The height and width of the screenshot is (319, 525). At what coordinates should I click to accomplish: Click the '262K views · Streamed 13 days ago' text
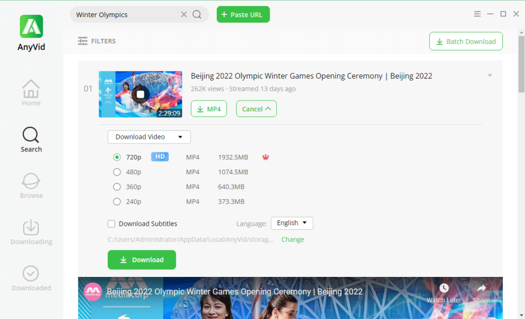(x=243, y=89)
